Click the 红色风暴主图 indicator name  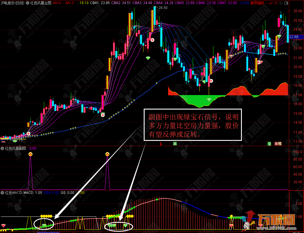[x=41, y=3]
